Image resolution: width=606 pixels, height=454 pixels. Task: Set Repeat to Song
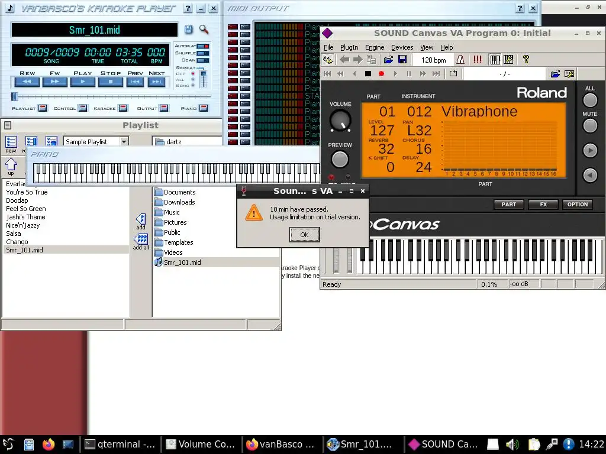point(193,85)
